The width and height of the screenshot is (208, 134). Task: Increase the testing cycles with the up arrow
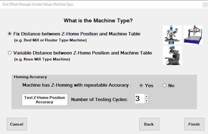(146, 96)
